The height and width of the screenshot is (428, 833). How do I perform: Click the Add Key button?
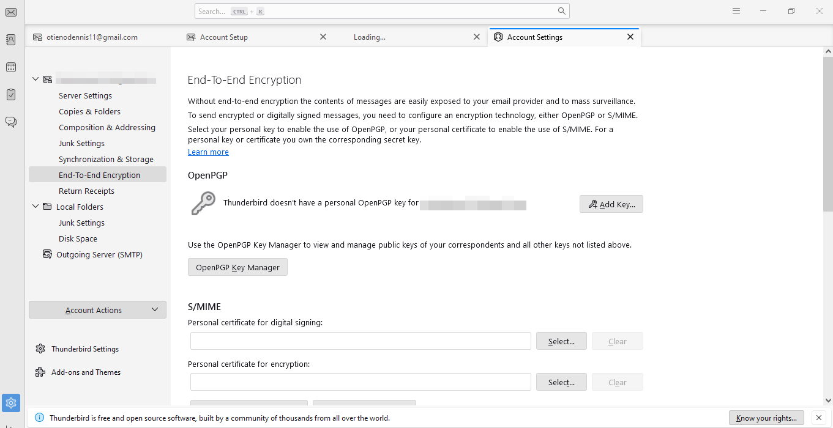click(x=611, y=204)
